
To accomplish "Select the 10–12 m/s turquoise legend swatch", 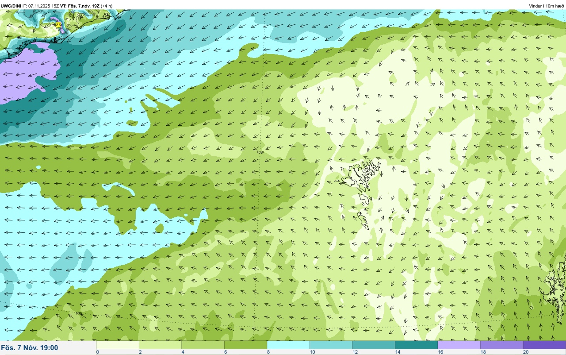I will (x=331, y=345).
